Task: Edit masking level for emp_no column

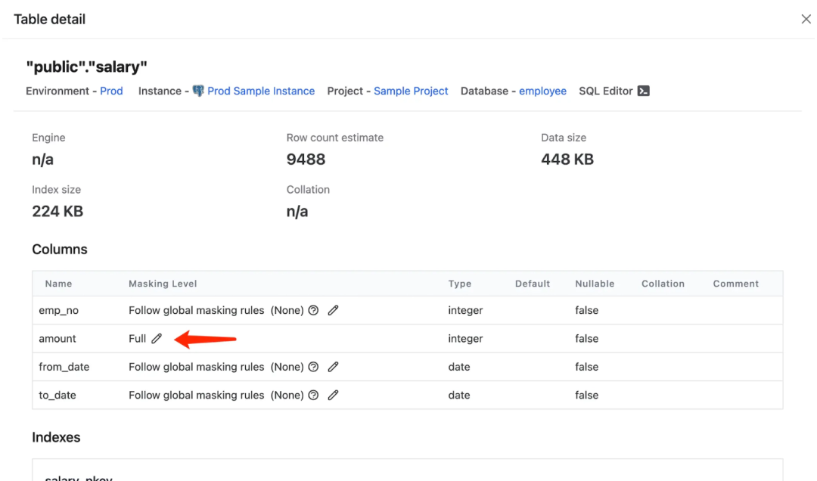Action: (333, 310)
